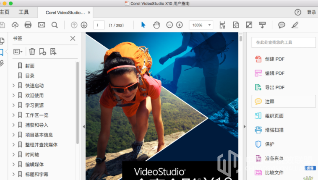Print the document with printer icon
318x180 pixels.
28,25
